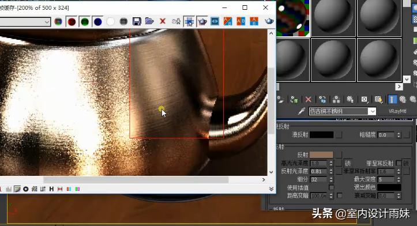Click sample slots scroll right arrow
This screenshot has width=417, height=226.
[x=399, y=86]
